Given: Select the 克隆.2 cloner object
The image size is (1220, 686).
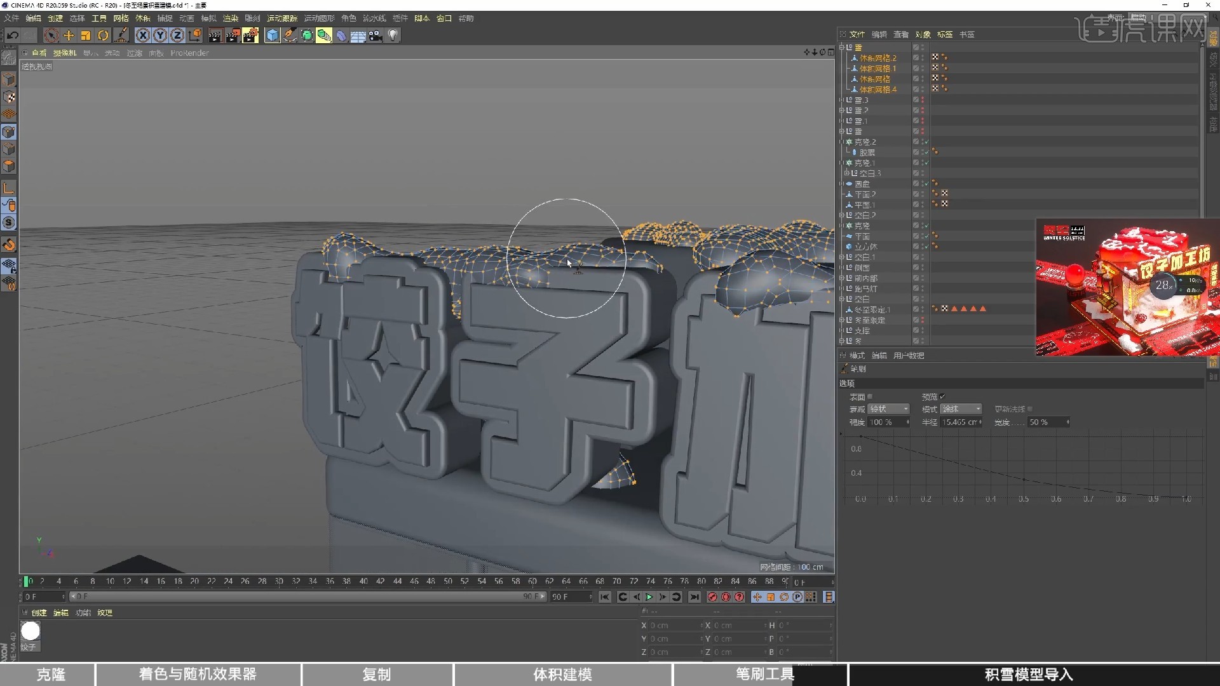Looking at the screenshot, I should click(865, 142).
